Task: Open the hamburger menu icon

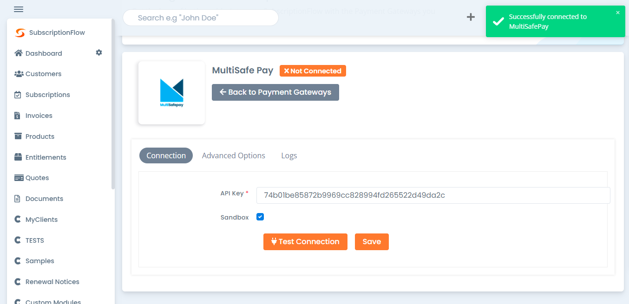Action: click(x=19, y=9)
